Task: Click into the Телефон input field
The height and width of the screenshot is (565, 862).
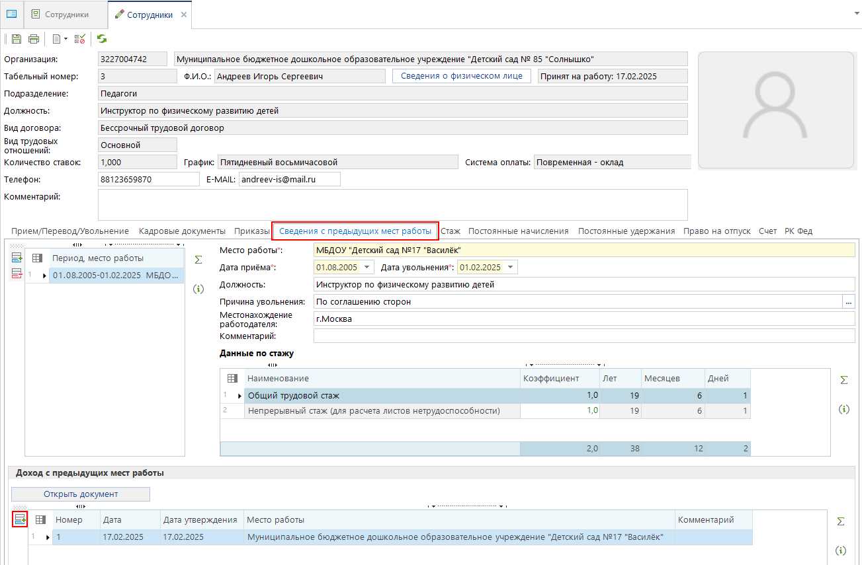Action: (x=148, y=179)
